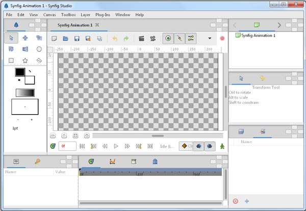Swap outline and fill colors

point(30,71)
